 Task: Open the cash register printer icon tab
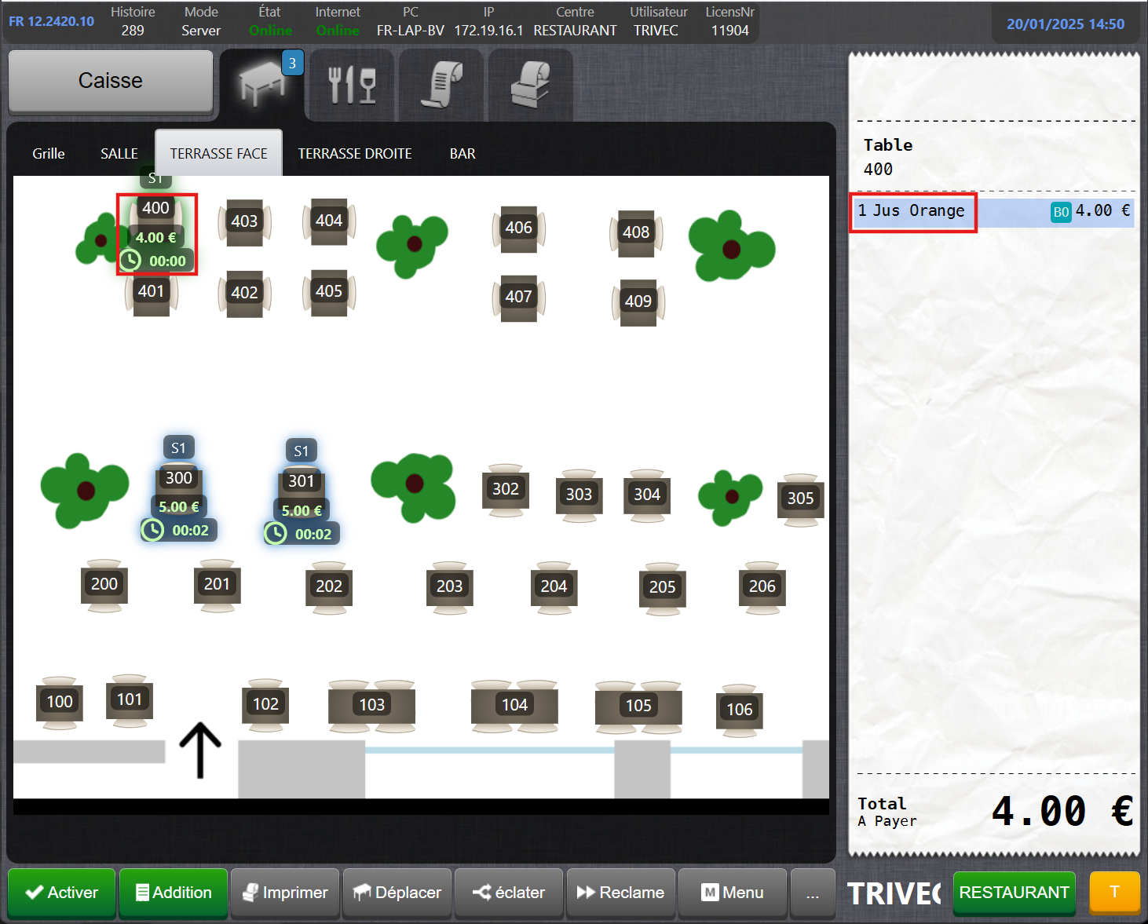[x=530, y=85]
